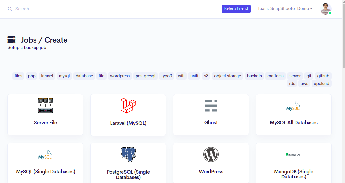This screenshot has height=183, width=345.
Task: Open the Laravel (MySQL) job label
Action: point(128,123)
